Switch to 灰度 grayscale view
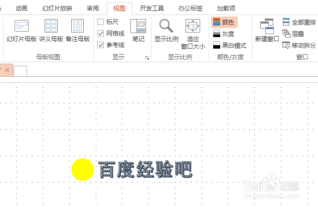Viewport: 318px width, 207px height. pos(224,34)
